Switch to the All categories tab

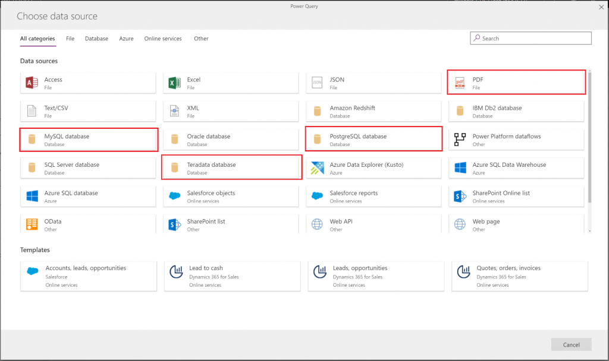37,39
